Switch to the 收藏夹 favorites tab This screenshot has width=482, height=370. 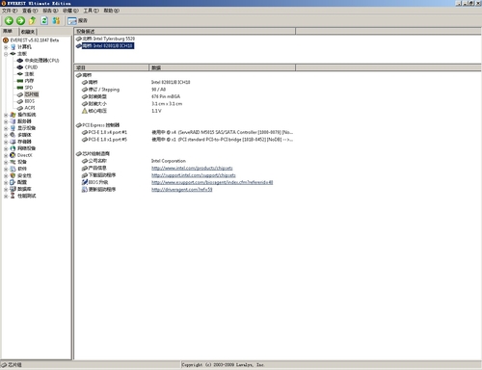[28, 32]
